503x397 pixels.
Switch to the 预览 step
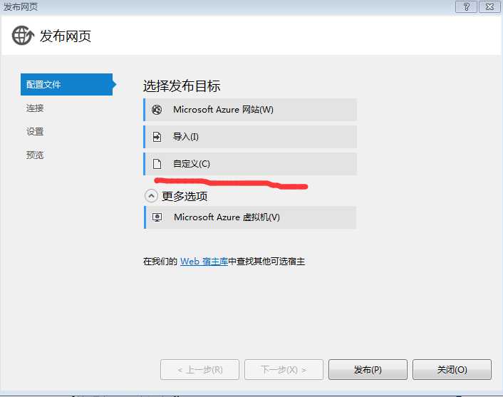(x=35, y=155)
